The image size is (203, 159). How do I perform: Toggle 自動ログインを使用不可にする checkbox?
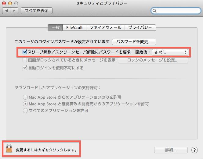[25, 68]
